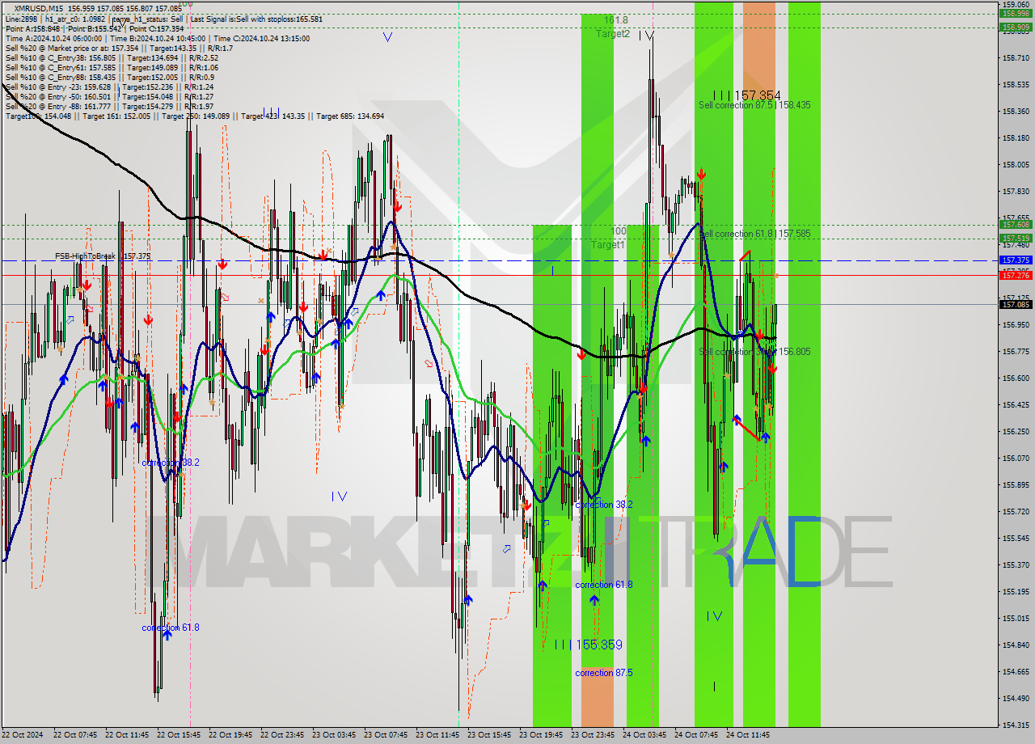Image resolution: width=1035 pixels, height=744 pixels.
Task: Click the 'Time A:2024.10.24 06:00:00' line
Action: (x=158, y=38)
